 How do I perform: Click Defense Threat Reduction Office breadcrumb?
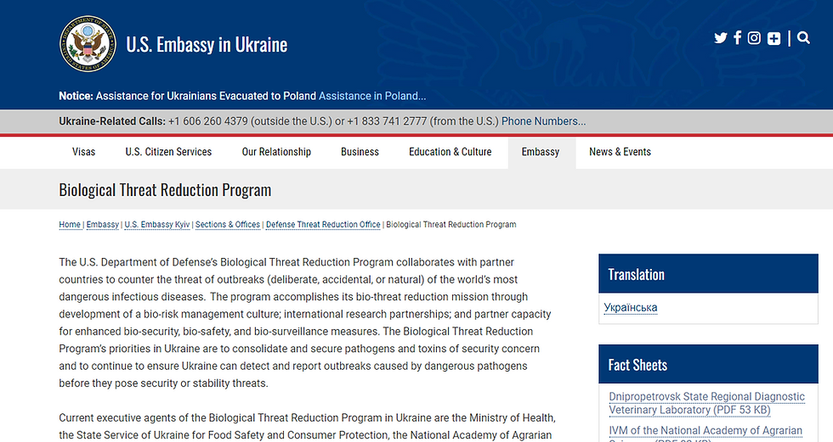[x=323, y=225]
